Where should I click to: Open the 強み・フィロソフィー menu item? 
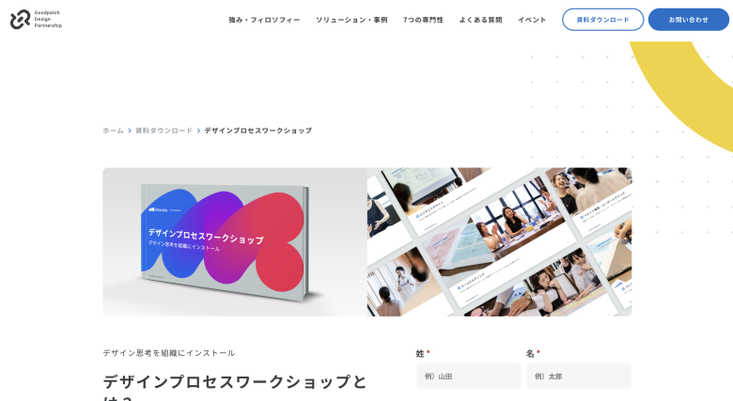[x=264, y=20]
